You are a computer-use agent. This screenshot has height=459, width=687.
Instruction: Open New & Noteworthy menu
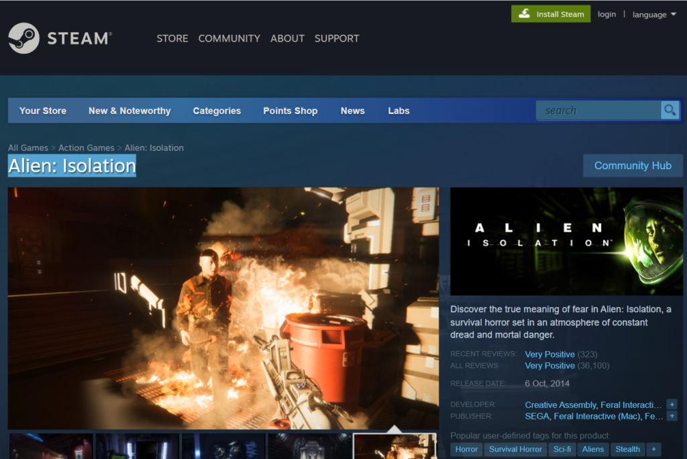(x=129, y=111)
